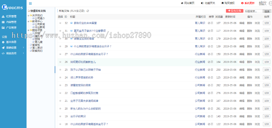Click the view count 276
272x128 pixels.
tap(219, 93)
